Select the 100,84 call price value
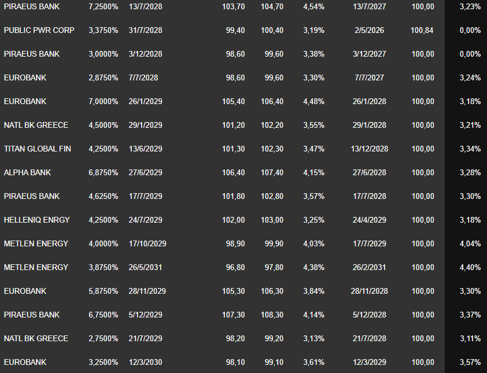Screen dimensions: 487x373 coord(421,30)
